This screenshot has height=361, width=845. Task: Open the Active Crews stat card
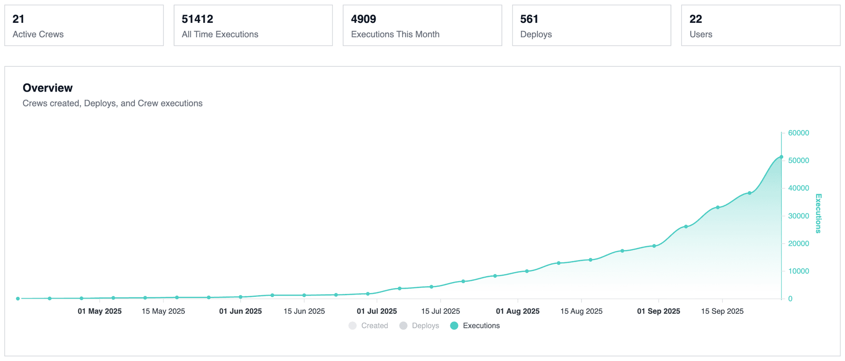click(84, 25)
